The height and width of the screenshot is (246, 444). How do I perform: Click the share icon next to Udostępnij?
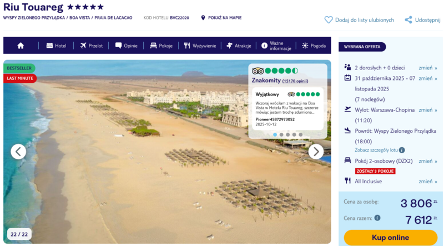[x=408, y=20]
